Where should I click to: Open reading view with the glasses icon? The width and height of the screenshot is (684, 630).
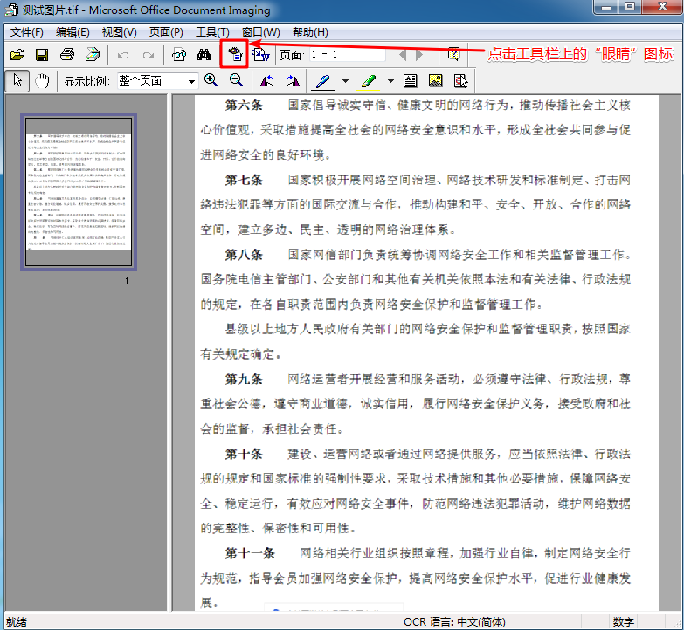point(179,55)
